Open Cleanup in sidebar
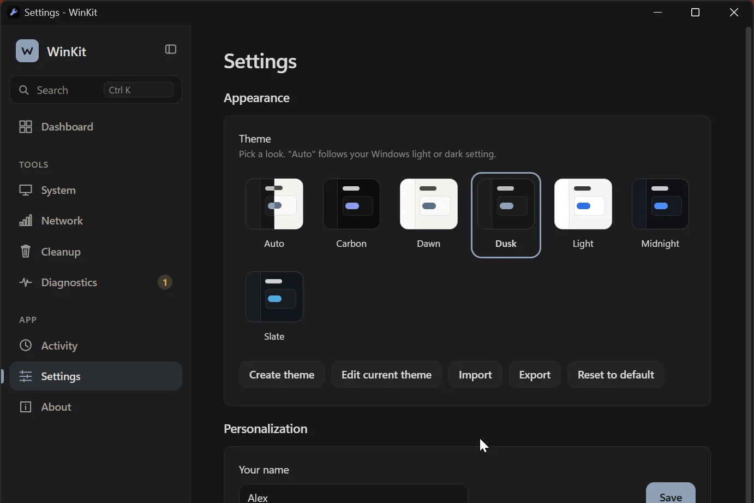The width and height of the screenshot is (754, 503). [x=96, y=252]
